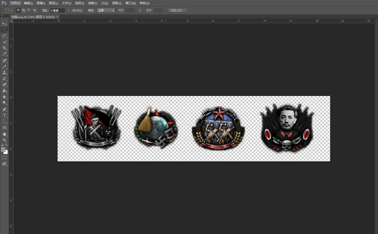Open the Filter menu
The width and height of the screenshot is (378, 234).
92,3
